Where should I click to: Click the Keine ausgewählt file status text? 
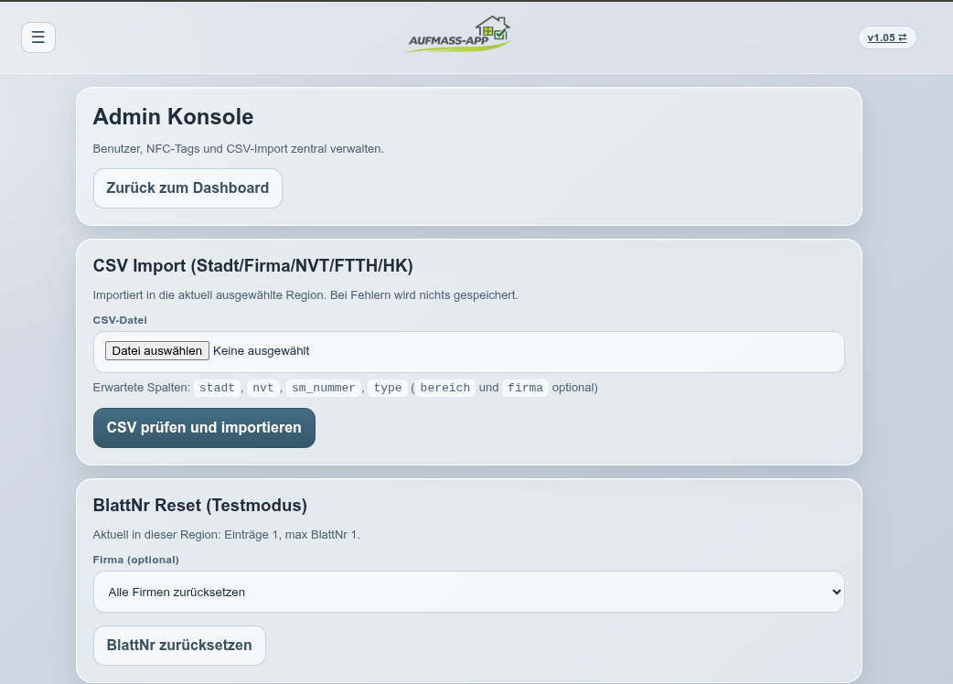click(261, 350)
